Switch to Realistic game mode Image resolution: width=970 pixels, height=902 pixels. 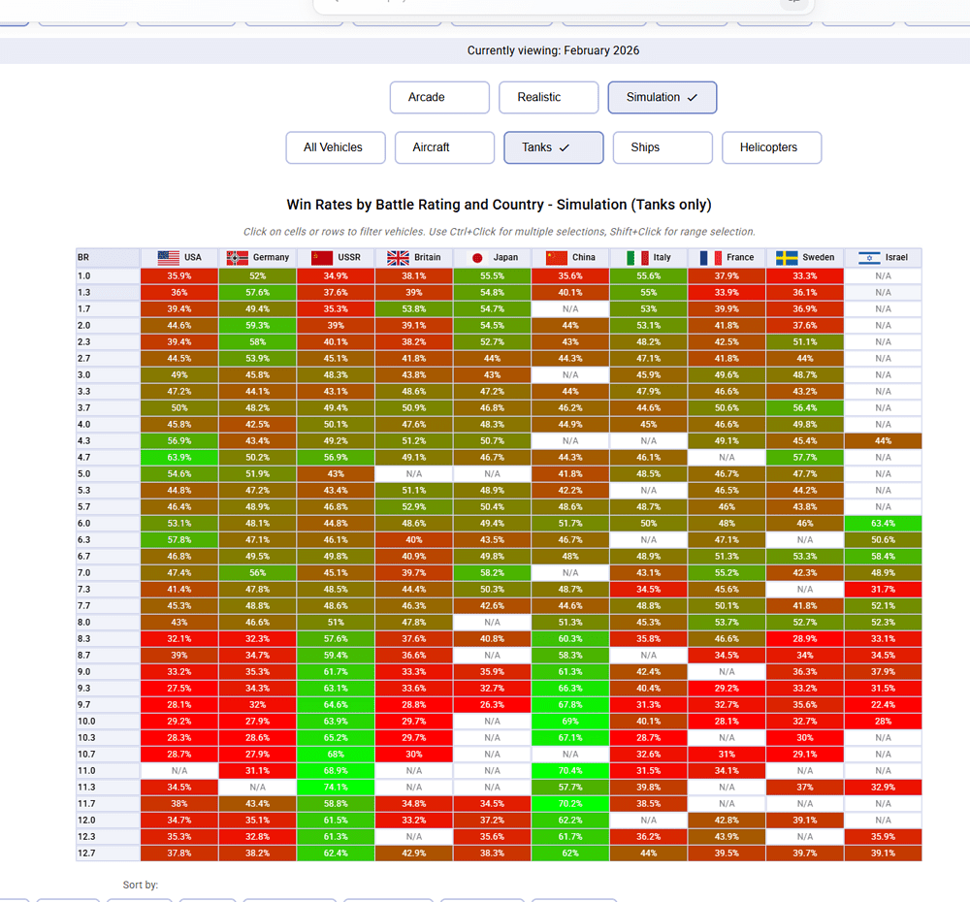pos(548,97)
